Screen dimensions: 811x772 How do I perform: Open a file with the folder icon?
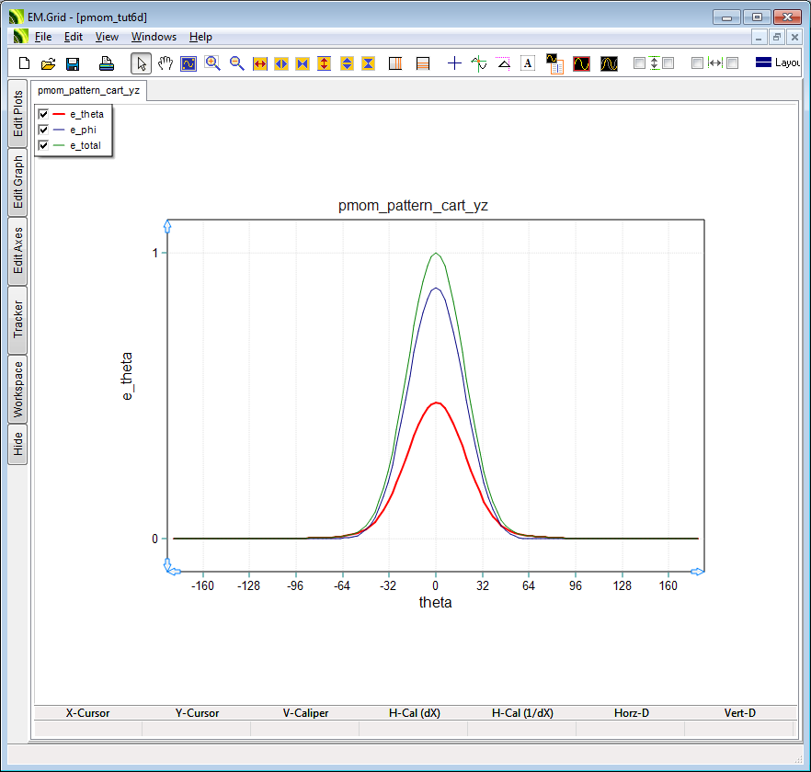click(x=48, y=63)
